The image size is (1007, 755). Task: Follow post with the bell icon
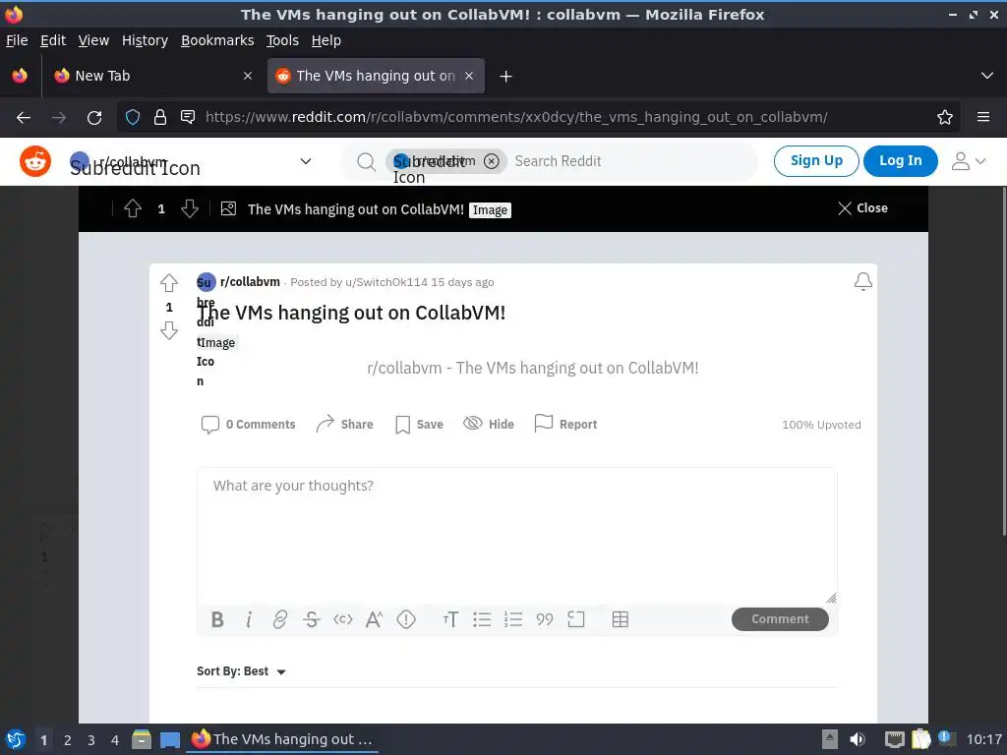863,282
